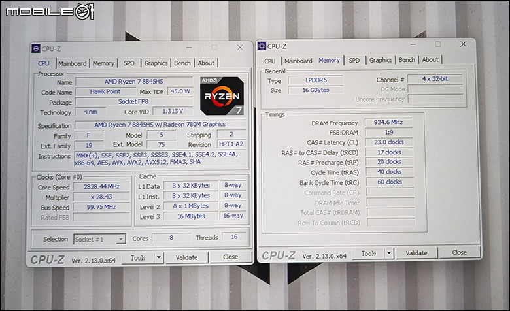Click DRAM Frequency value 934.6 MHz

click(388, 122)
